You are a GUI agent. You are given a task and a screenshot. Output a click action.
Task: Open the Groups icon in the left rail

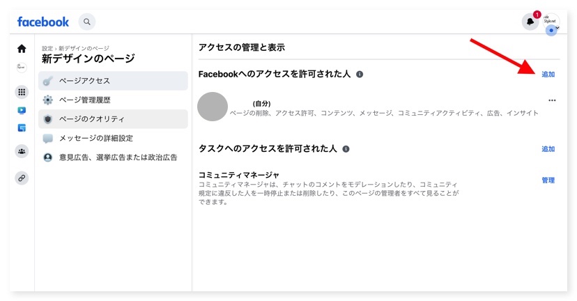tap(22, 151)
